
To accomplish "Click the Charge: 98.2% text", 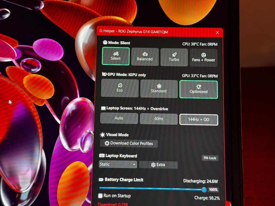I will (207, 198).
